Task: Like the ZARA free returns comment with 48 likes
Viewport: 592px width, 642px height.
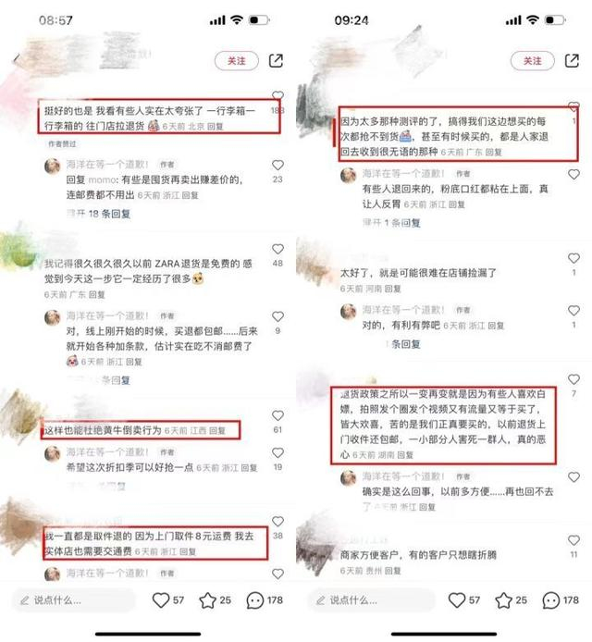Action: 277,249
